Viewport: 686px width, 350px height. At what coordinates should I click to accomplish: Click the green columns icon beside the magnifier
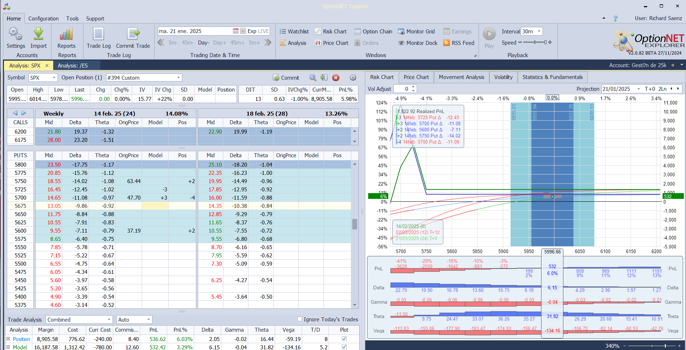[x=324, y=78]
